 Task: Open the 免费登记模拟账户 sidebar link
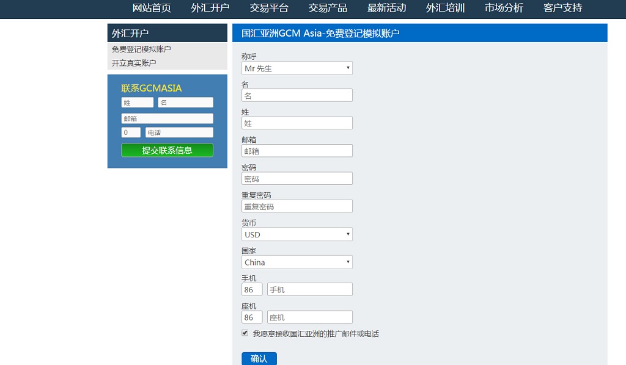click(x=141, y=49)
